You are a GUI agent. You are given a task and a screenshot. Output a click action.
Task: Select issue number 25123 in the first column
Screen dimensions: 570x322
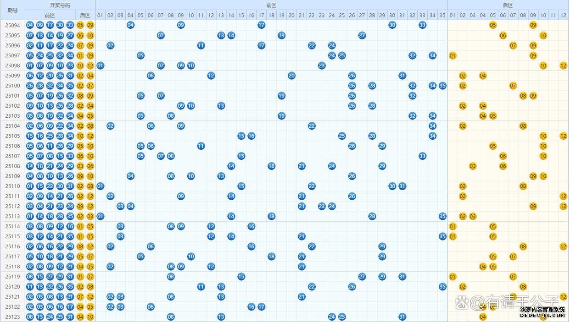click(12, 317)
